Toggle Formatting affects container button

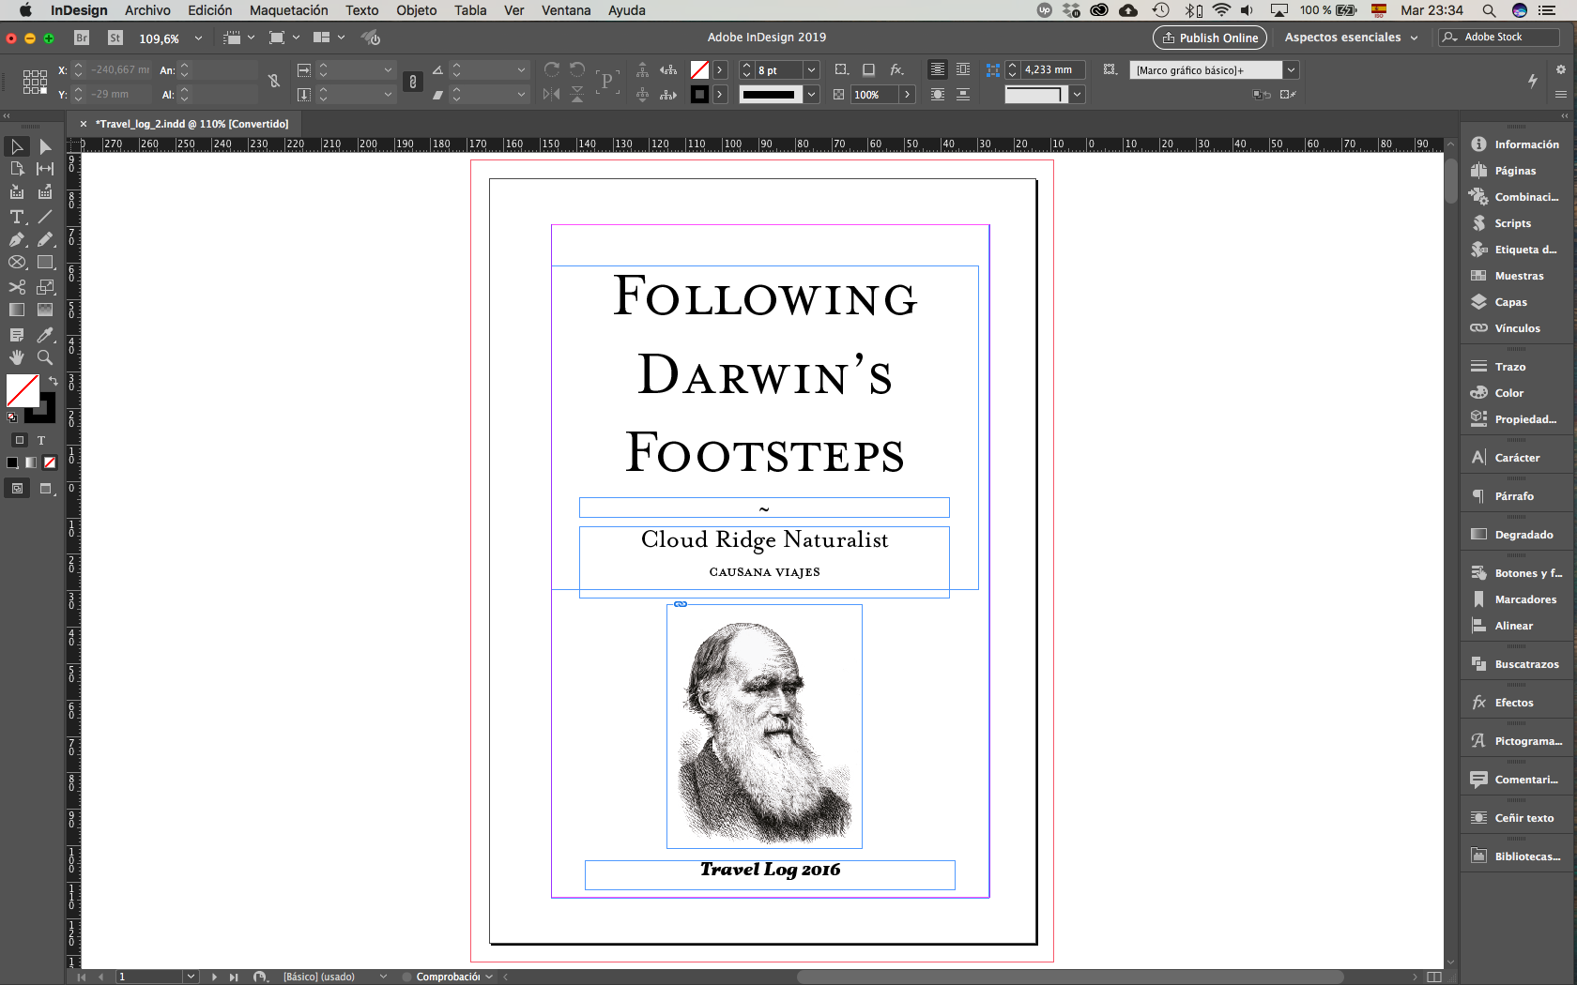click(x=20, y=440)
